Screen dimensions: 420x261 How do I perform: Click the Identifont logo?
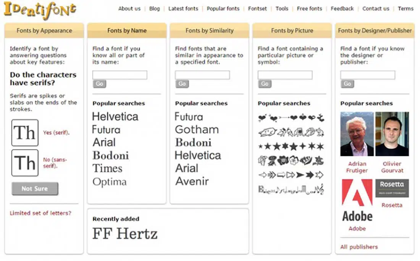(x=40, y=10)
